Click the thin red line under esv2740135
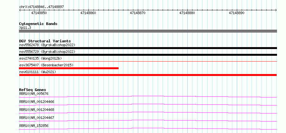286x133 pixels. point(148,62)
